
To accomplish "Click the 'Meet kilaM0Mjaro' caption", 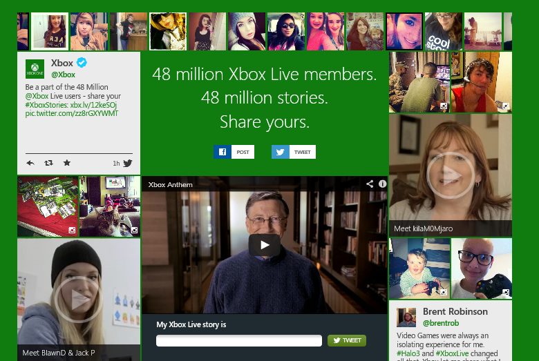I will [x=423, y=228].
